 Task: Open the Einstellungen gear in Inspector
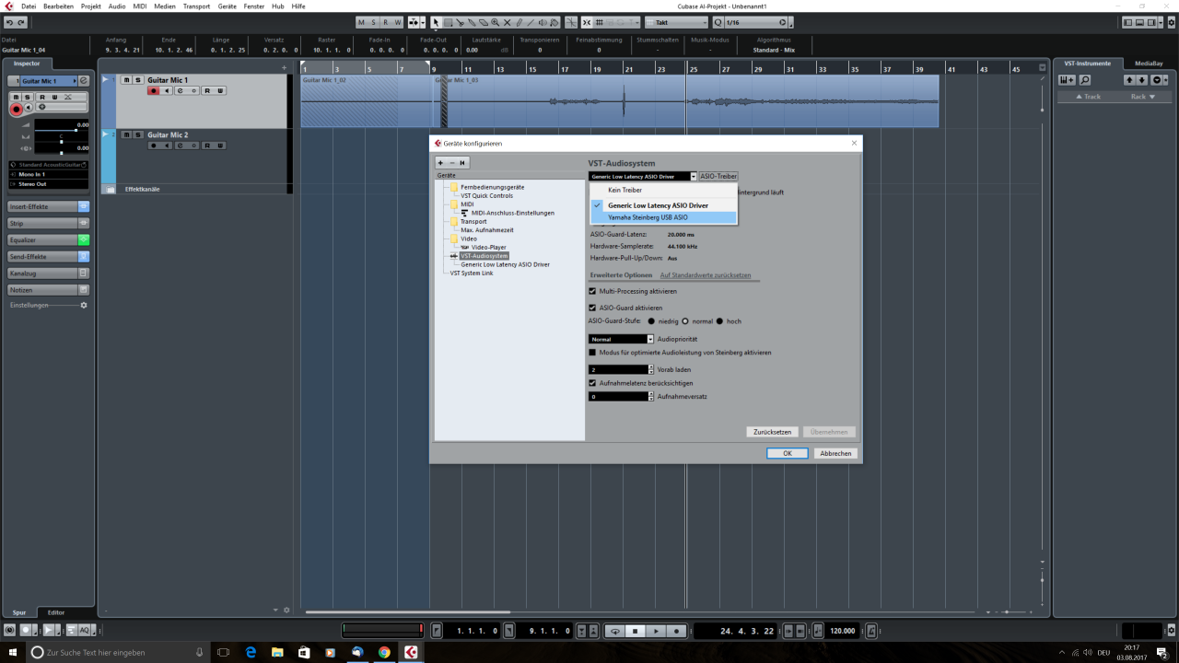(84, 305)
